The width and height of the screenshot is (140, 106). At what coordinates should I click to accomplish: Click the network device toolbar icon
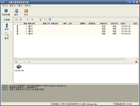pos(41,20)
